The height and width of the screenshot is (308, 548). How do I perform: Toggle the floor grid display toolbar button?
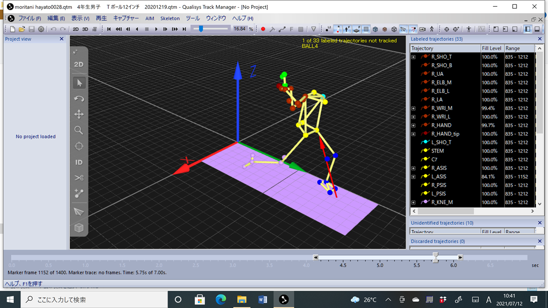click(366, 29)
